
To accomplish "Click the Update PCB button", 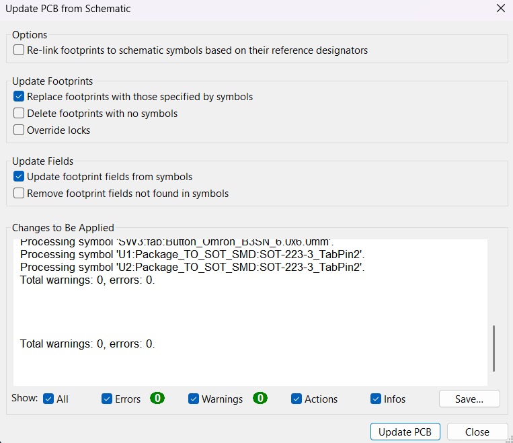I will tap(405, 432).
